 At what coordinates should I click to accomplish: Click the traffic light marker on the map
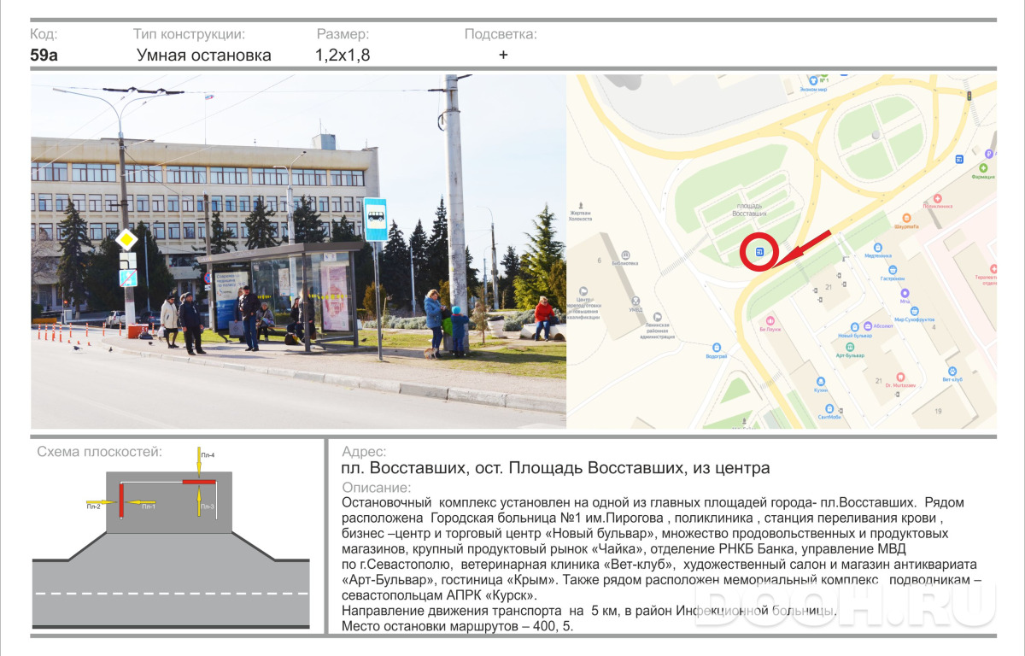(x=969, y=97)
